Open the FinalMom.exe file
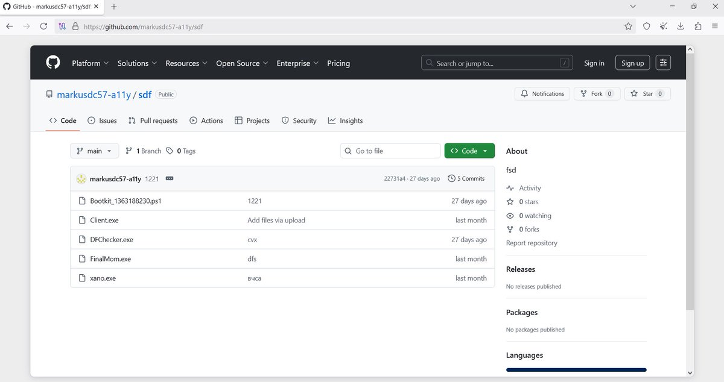This screenshot has width=724, height=382. coord(110,259)
